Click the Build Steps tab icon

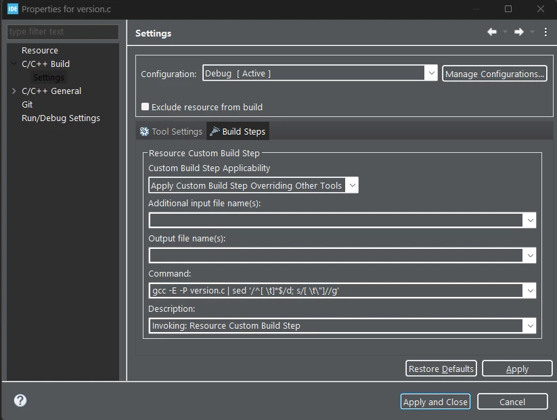[215, 131]
